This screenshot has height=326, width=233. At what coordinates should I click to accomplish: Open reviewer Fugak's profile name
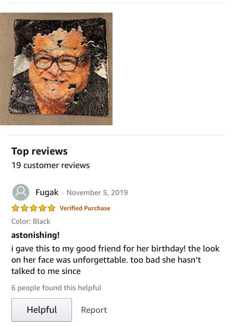(x=47, y=192)
